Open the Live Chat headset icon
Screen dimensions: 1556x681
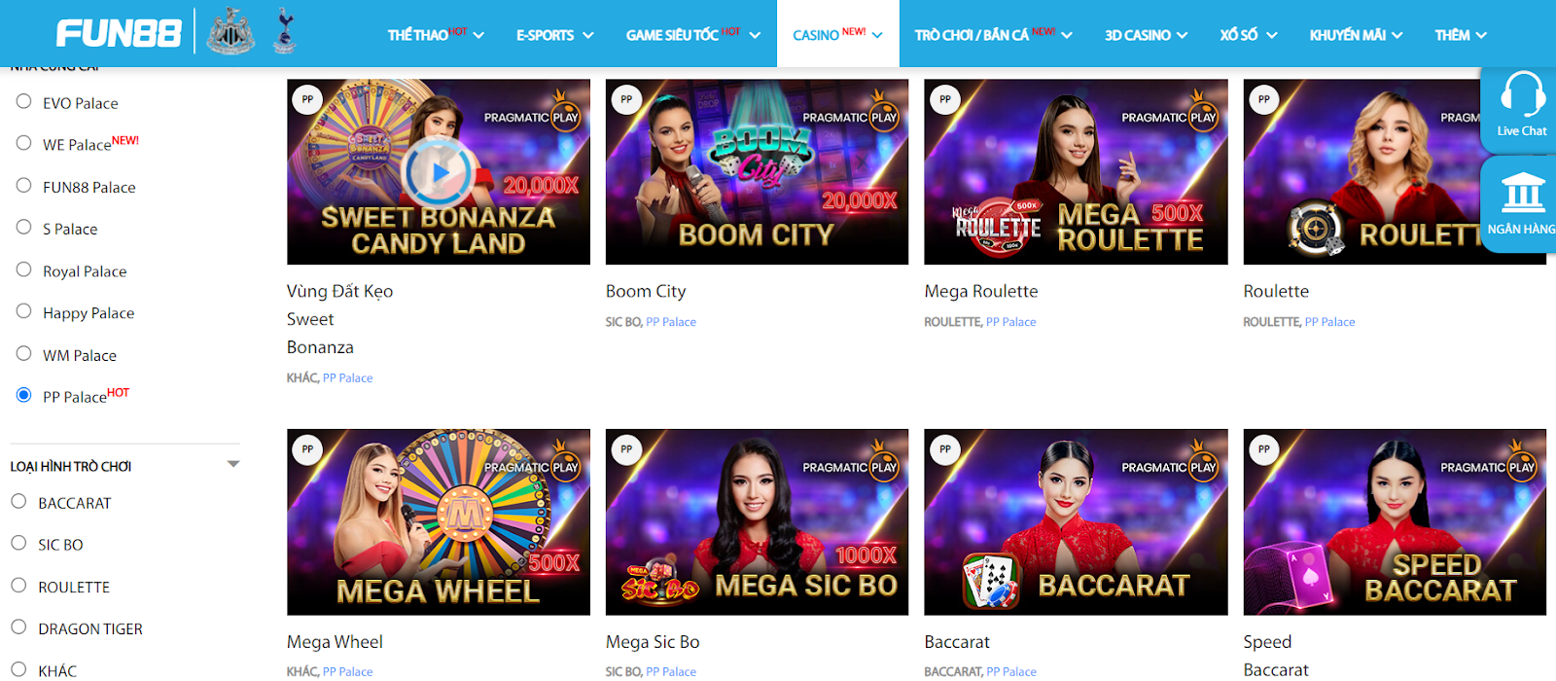1522,95
